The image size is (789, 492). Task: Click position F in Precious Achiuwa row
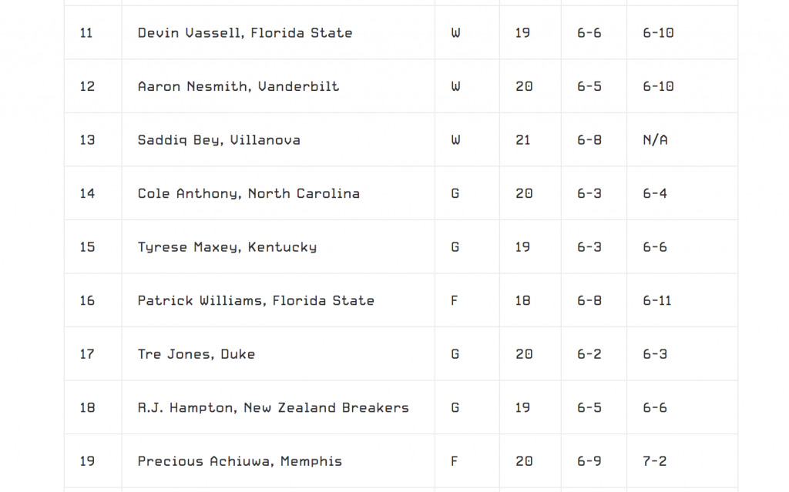pos(455,461)
